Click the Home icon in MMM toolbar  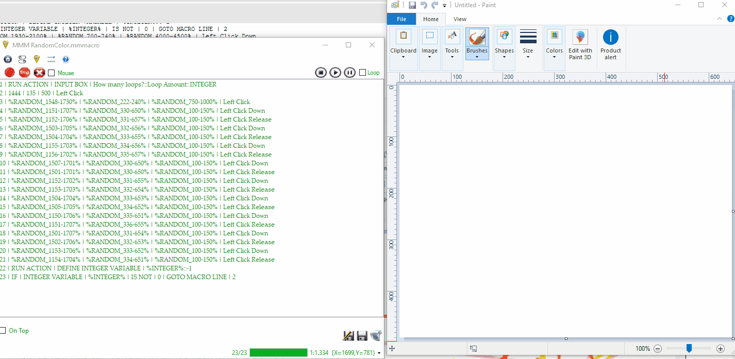point(8,59)
